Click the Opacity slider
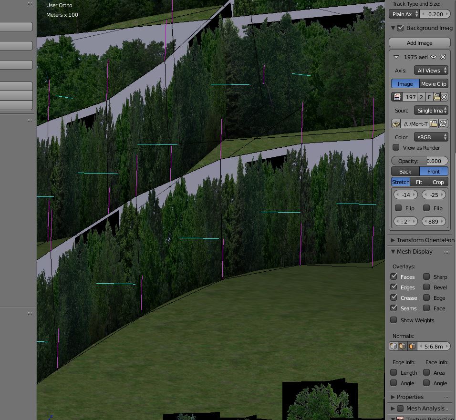 [419, 161]
